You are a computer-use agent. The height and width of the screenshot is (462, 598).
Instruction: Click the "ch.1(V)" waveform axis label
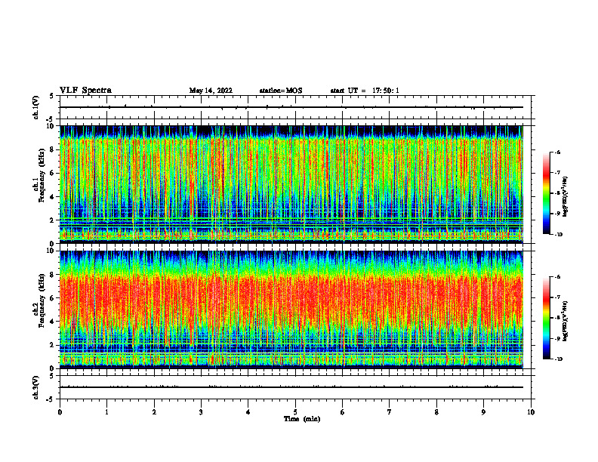click(36, 107)
